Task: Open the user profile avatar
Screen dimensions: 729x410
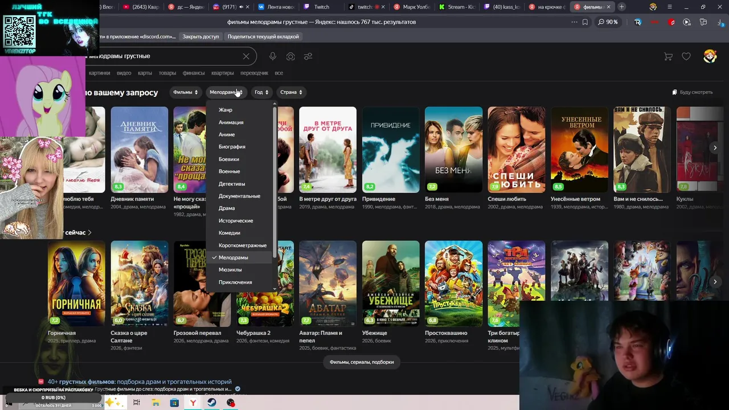Action: pyautogui.click(x=710, y=56)
